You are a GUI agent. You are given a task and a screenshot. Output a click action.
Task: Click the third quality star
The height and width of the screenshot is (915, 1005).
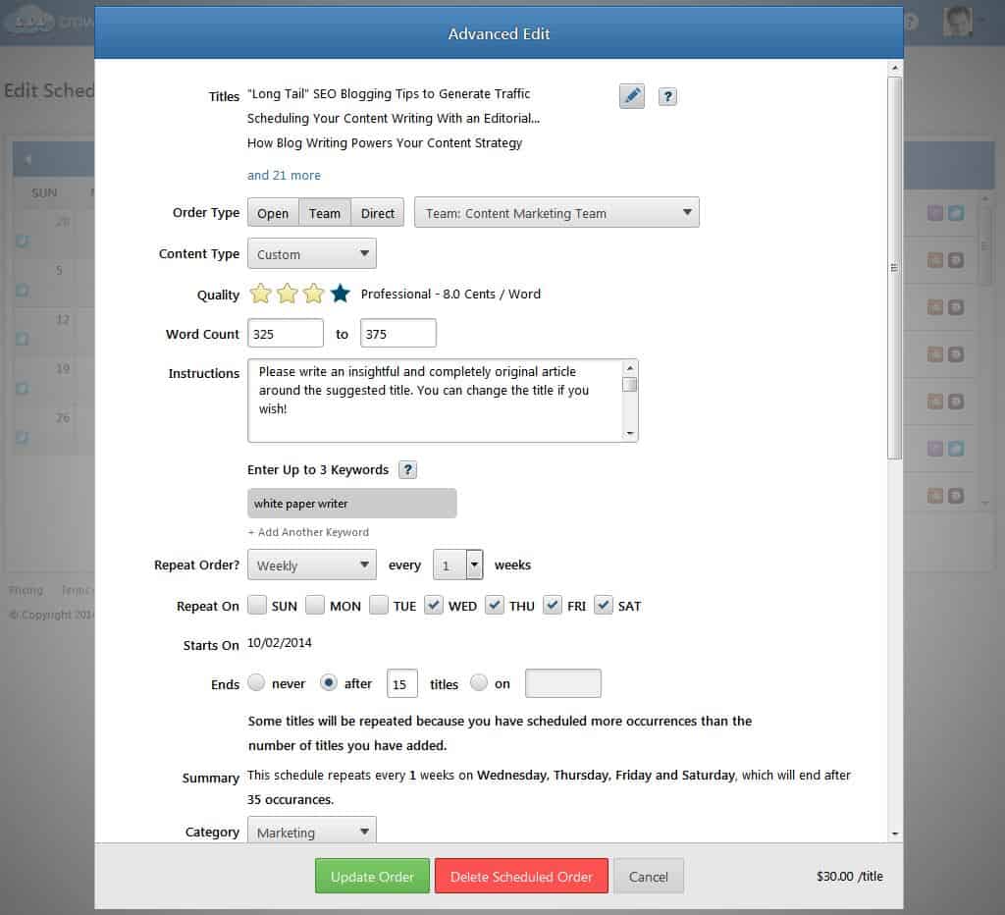(313, 294)
